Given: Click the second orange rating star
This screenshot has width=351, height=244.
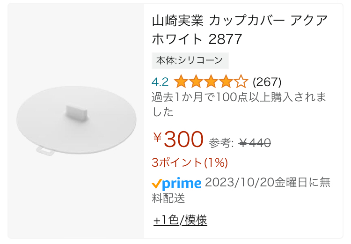Looking at the screenshot, I should coord(196,82).
